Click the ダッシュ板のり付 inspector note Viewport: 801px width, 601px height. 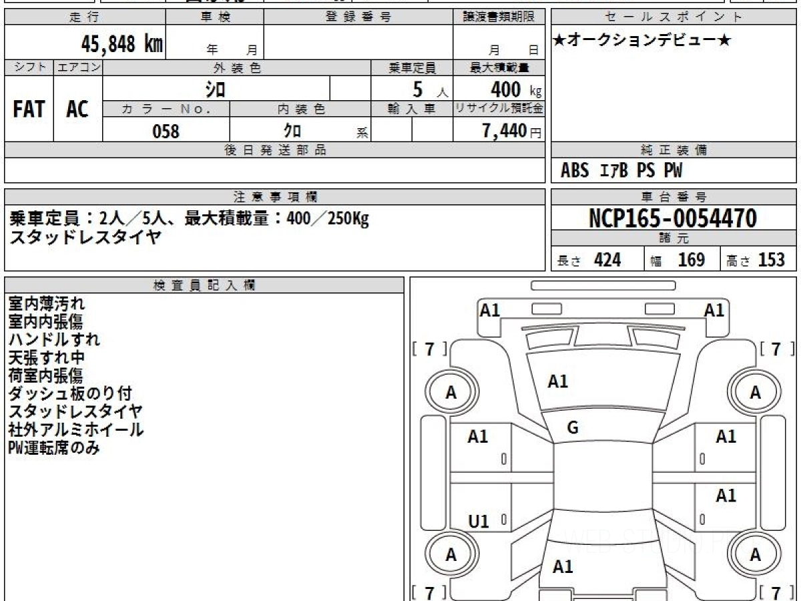[x=70, y=393]
